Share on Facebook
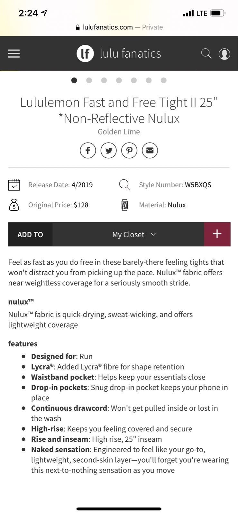Image resolution: width=238 pixels, height=515 pixels. [x=88, y=150]
